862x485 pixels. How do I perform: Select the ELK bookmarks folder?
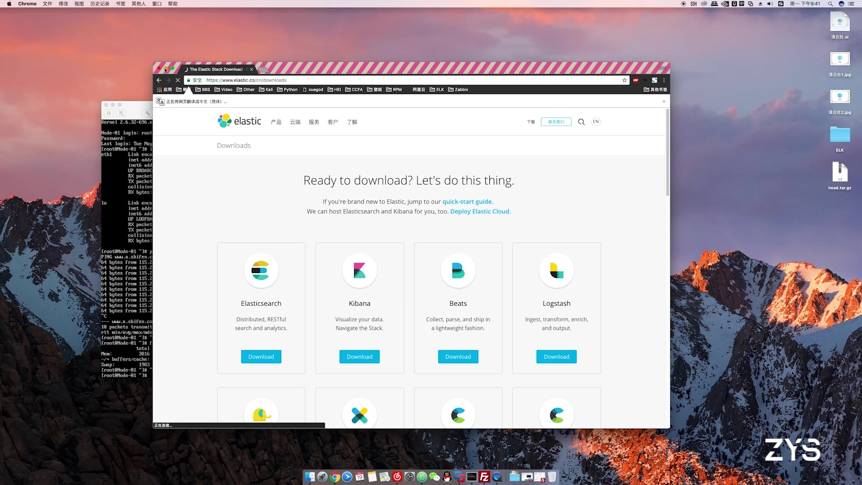coord(438,89)
